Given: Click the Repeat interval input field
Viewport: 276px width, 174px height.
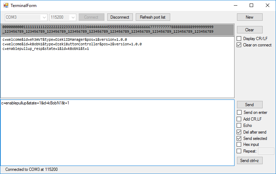Looking at the screenshot, I should (x=266, y=151).
